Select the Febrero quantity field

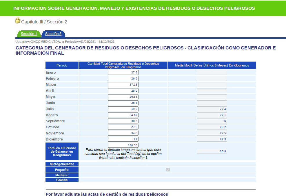click(x=123, y=79)
